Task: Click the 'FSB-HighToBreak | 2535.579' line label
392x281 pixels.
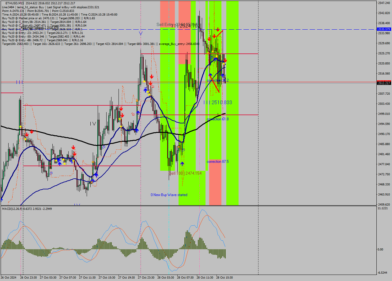Action: [39, 27]
